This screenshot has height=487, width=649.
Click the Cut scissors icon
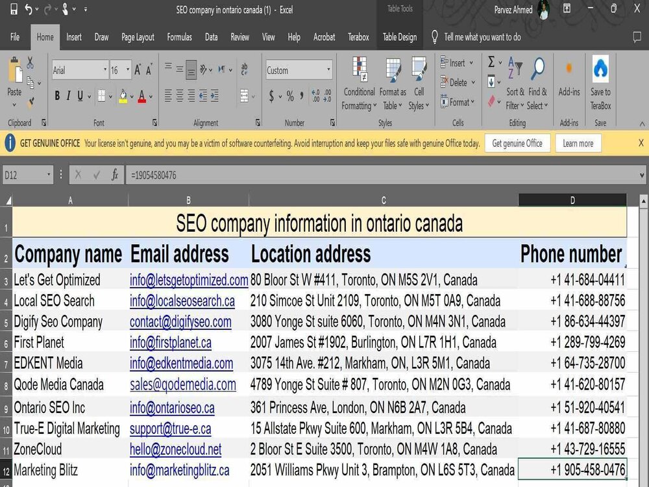[30, 63]
